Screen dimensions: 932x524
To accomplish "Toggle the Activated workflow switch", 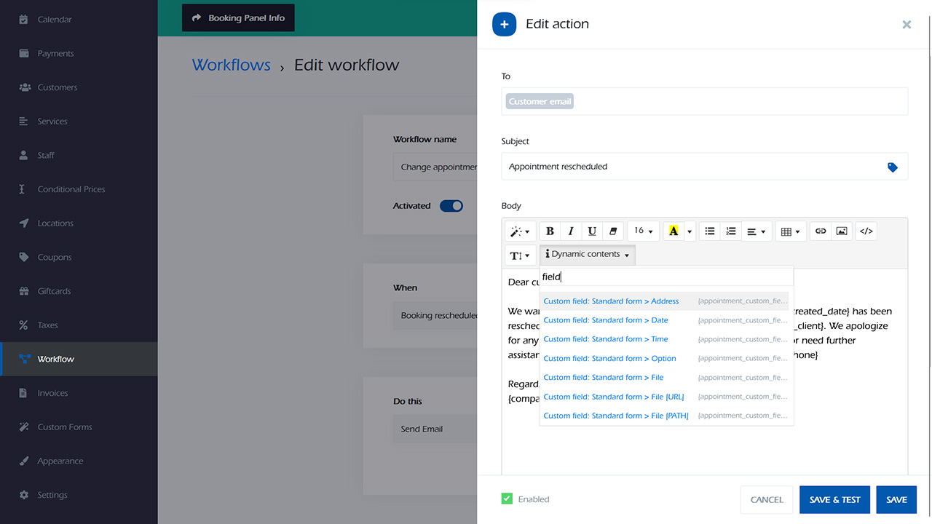I will coord(451,206).
